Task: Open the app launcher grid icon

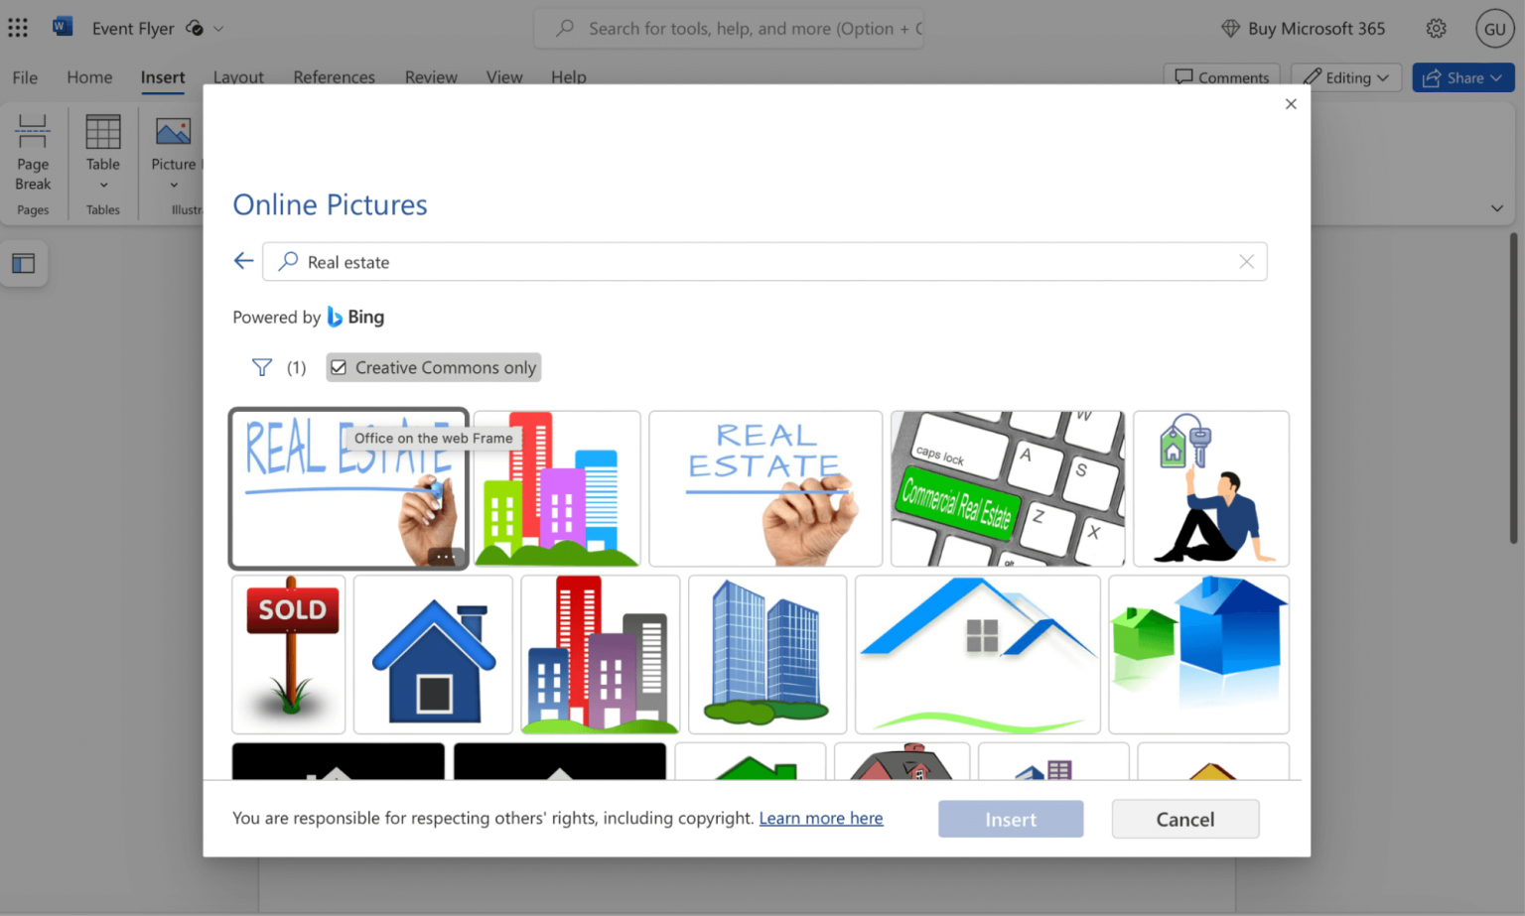Action: (18, 29)
